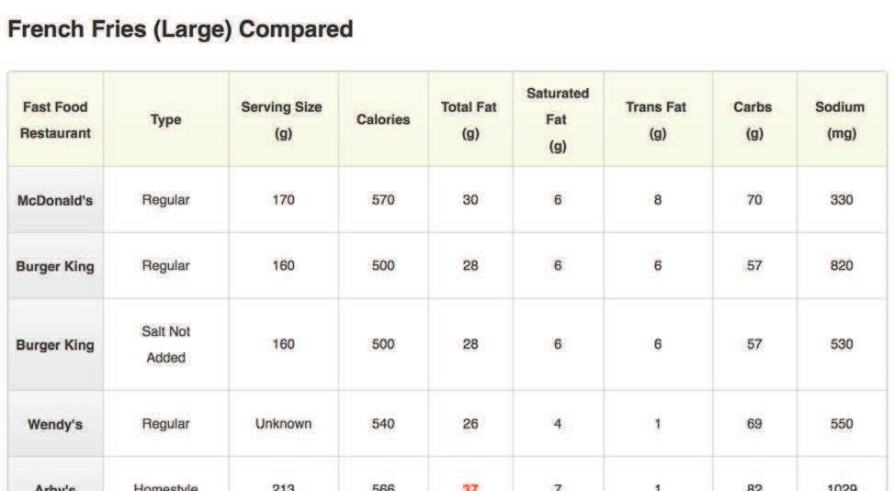
Task: Select the Type column header
Action: click(166, 119)
